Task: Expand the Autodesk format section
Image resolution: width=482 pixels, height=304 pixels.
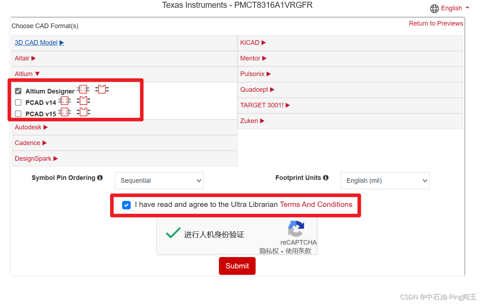Action: coord(31,127)
